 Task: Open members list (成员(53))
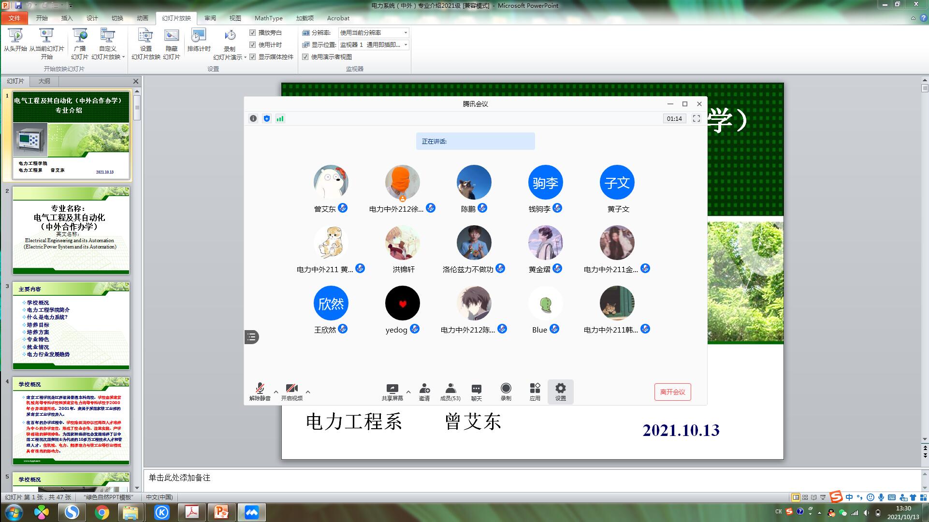click(450, 392)
